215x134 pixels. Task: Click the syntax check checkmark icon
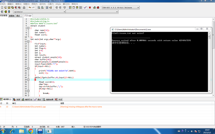click(85, 7)
